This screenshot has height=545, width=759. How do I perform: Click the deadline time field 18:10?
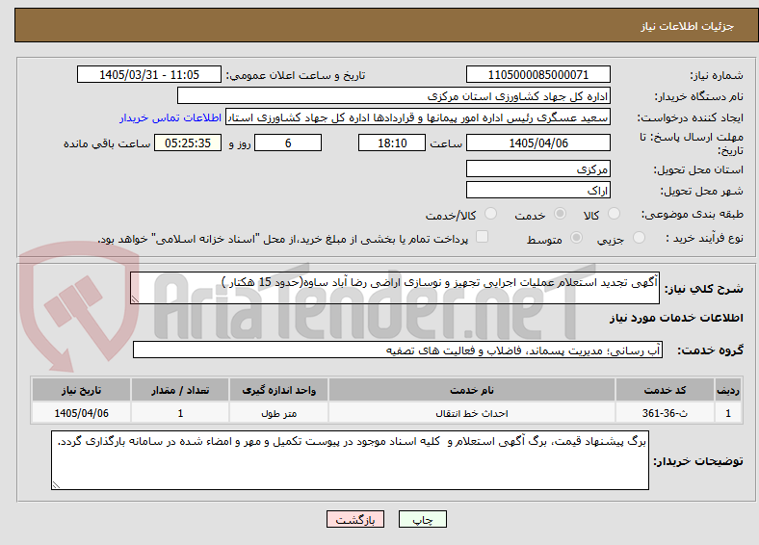click(392, 143)
